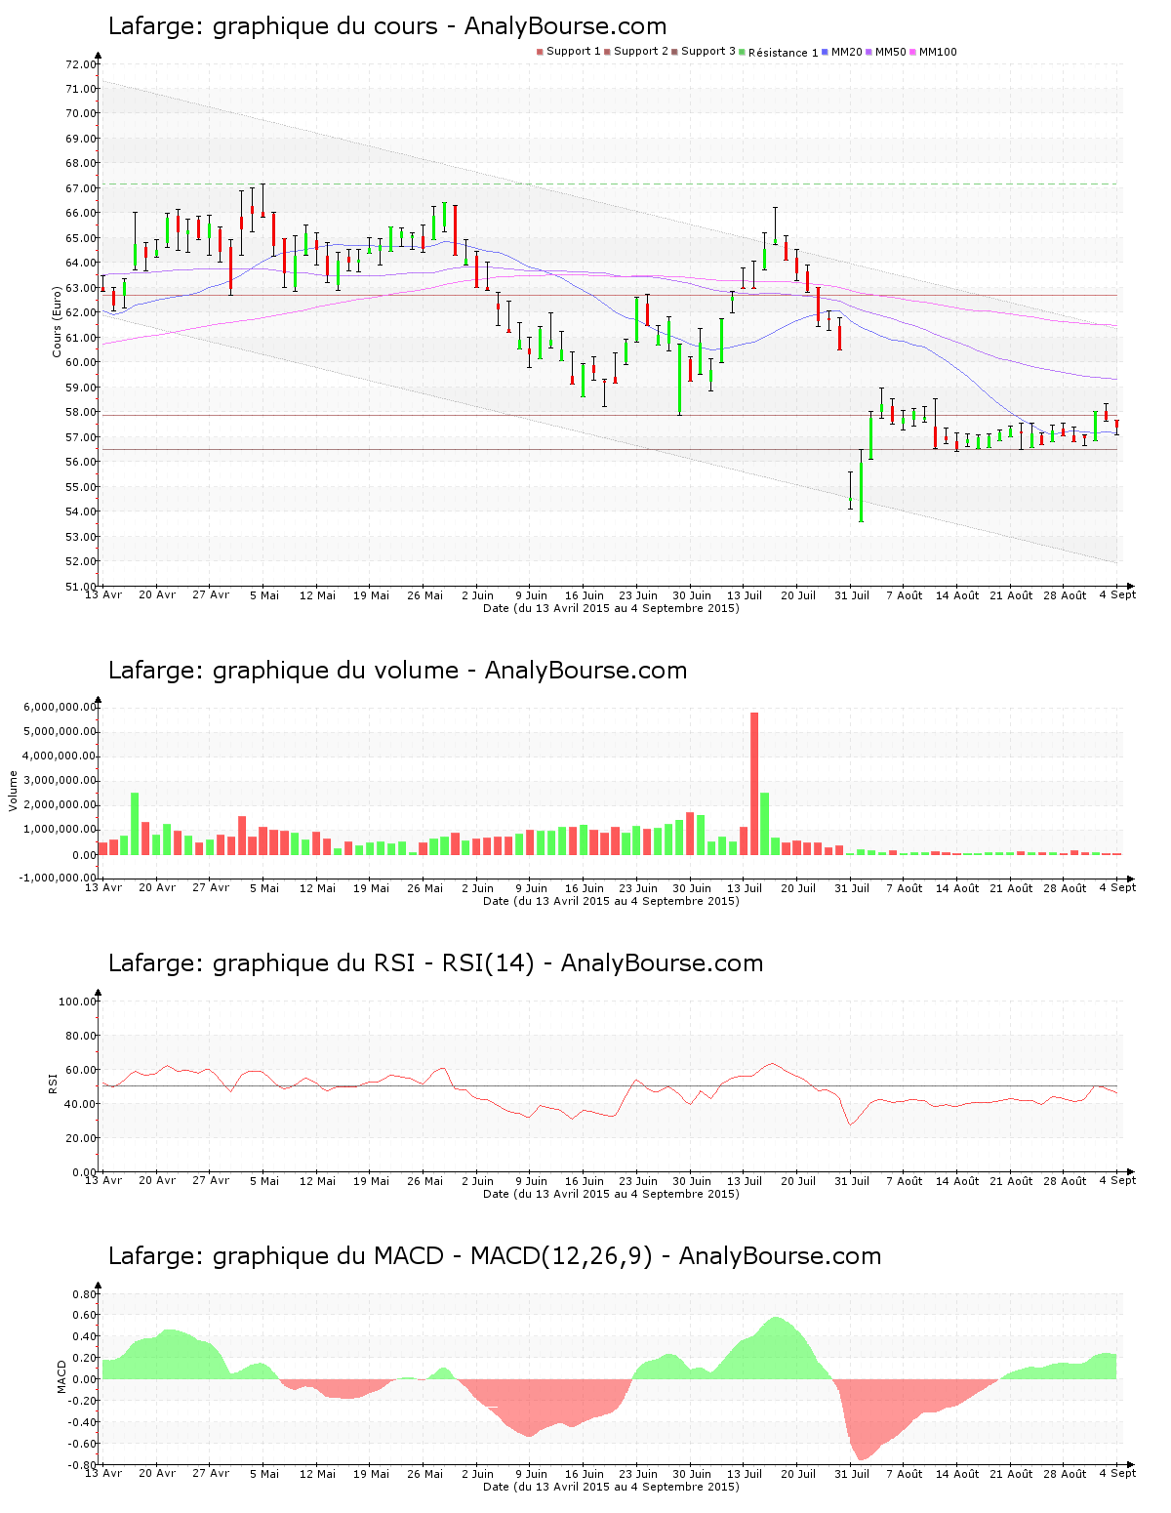Click '2 Juin' on the RSI chart axis
1171x1513 pixels.
coord(478,1181)
